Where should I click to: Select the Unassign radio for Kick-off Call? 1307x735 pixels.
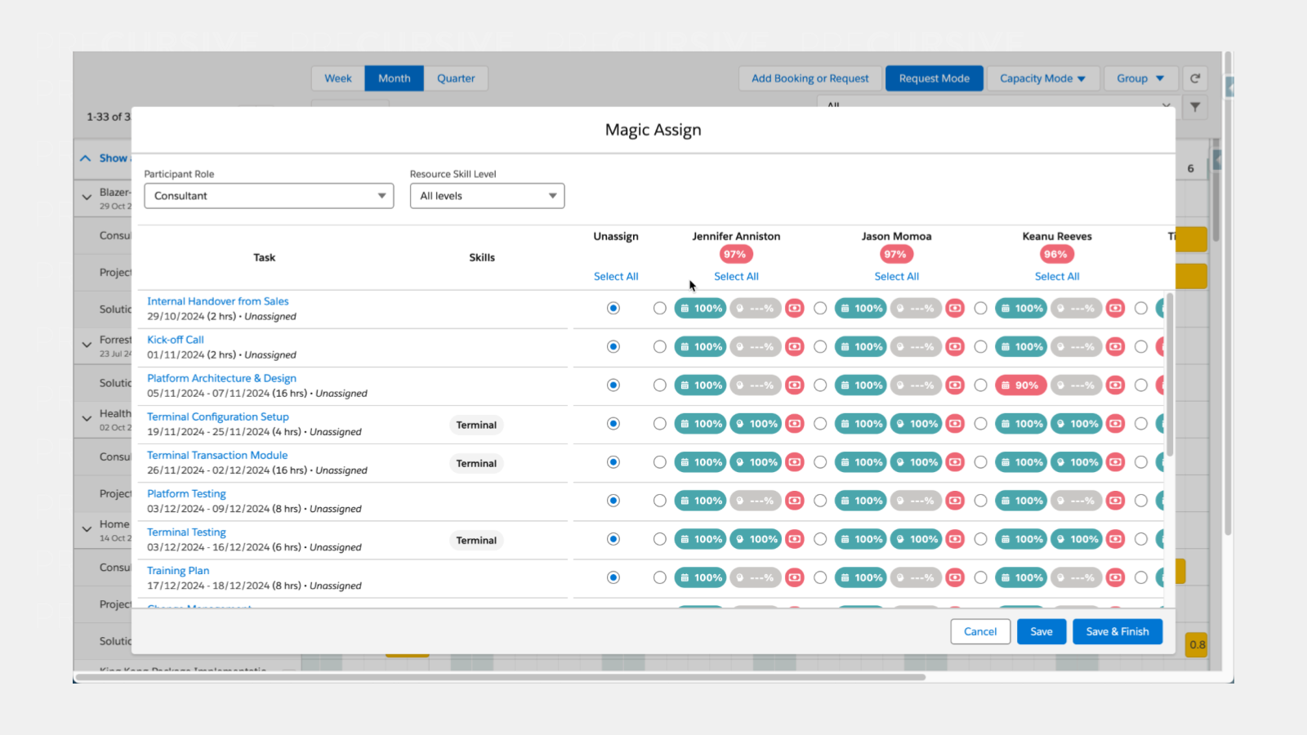click(613, 346)
